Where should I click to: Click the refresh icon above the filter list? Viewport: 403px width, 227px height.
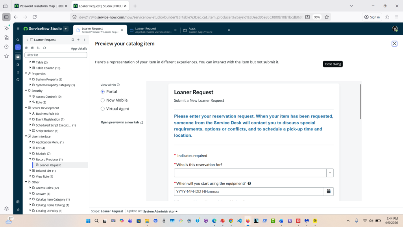coord(44,48)
